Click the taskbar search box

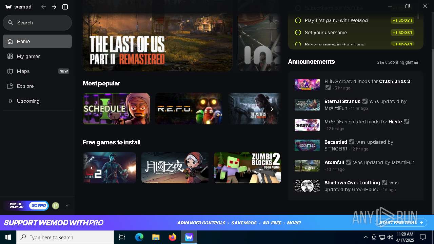point(65,237)
